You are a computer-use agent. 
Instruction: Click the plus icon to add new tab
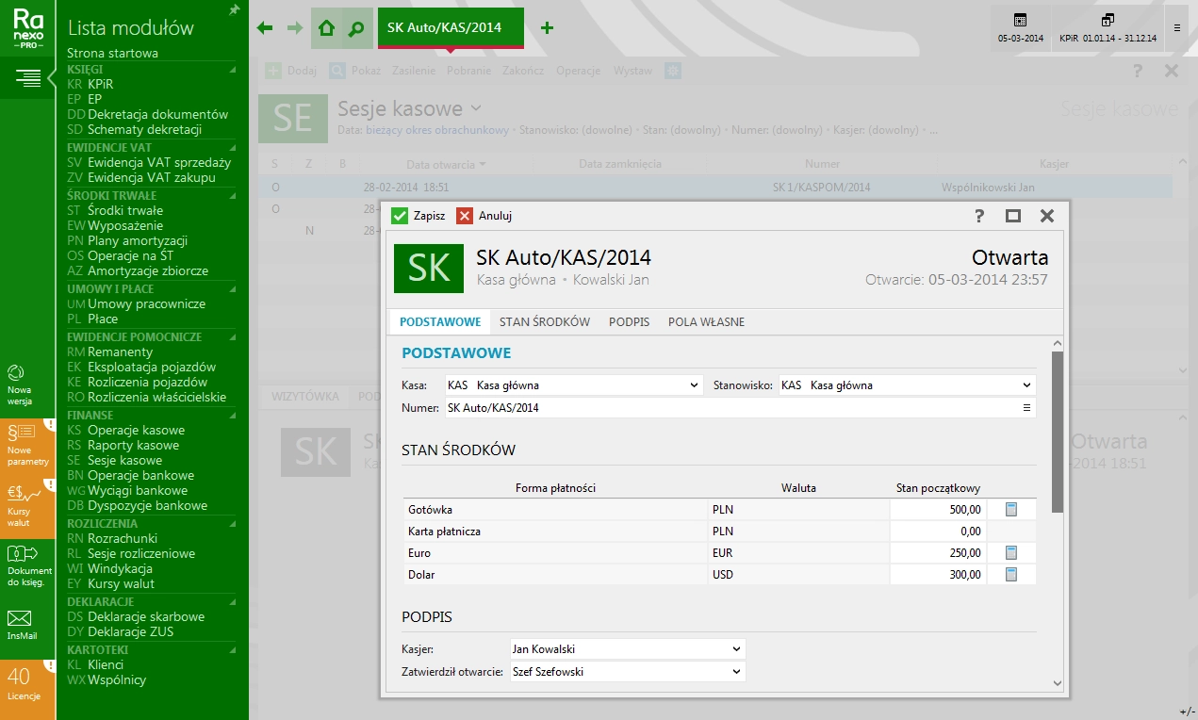[547, 28]
